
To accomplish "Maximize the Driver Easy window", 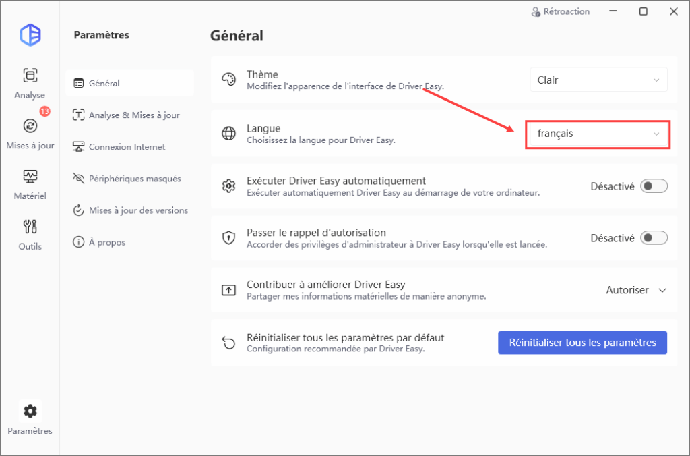I will pyautogui.click(x=643, y=11).
